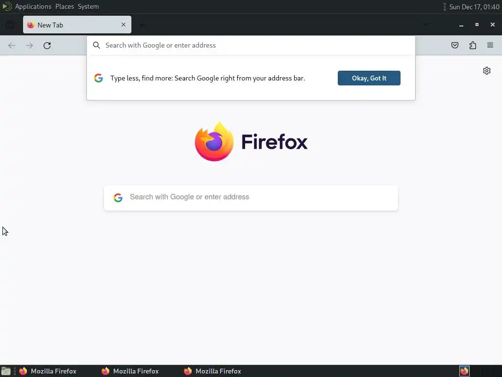Screen dimensions: 502x377
Task: Activate the middle Mozilla Firefox taskbar entry
Action: (131, 371)
